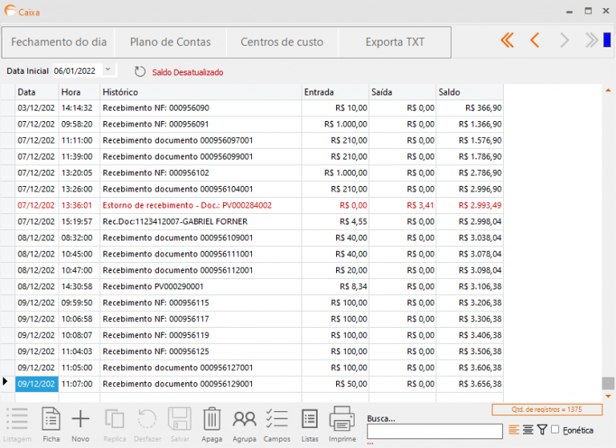Click the Ficha icon in bottom toolbar
616x448 pixels.
point(51,422)
